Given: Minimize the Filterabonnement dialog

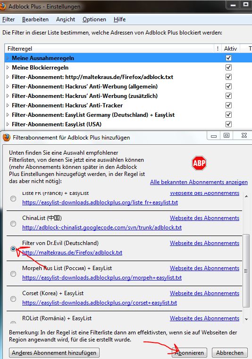Looking at the screenshot, I should [x=214, y=136].
